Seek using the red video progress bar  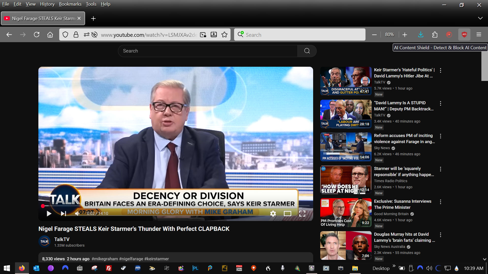click(175, 206)
